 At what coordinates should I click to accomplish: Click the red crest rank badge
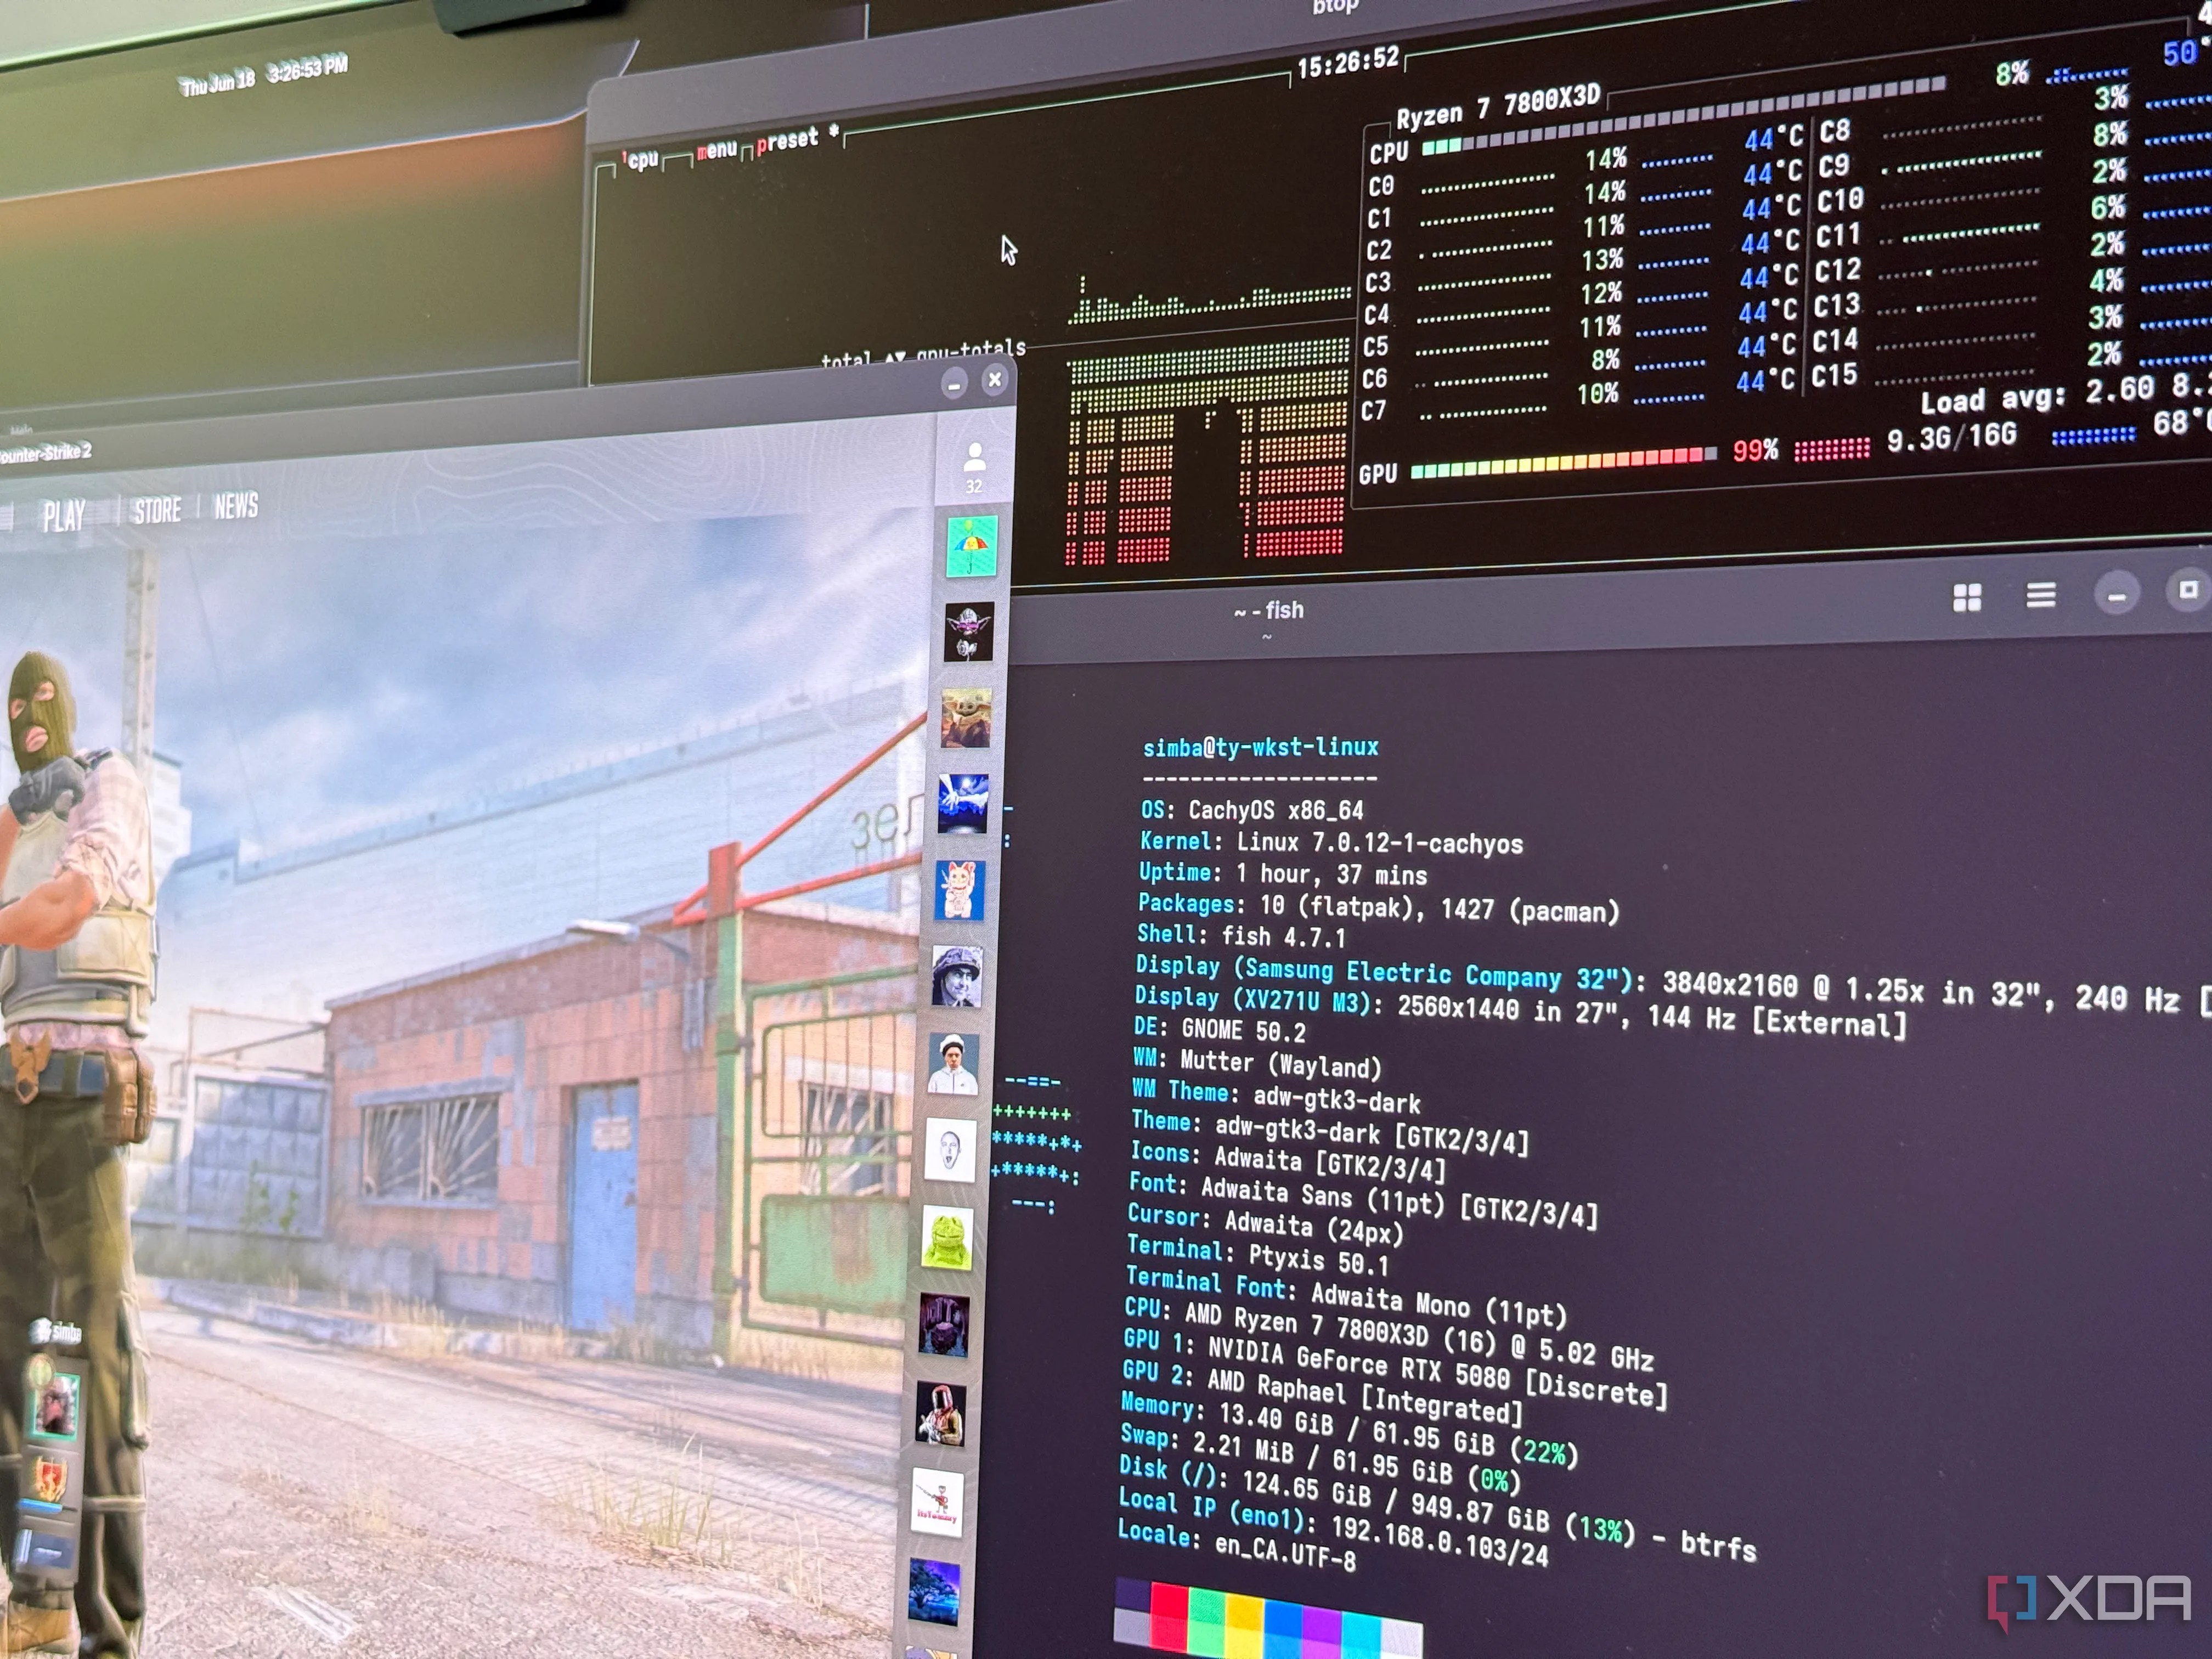(50, 1480)
